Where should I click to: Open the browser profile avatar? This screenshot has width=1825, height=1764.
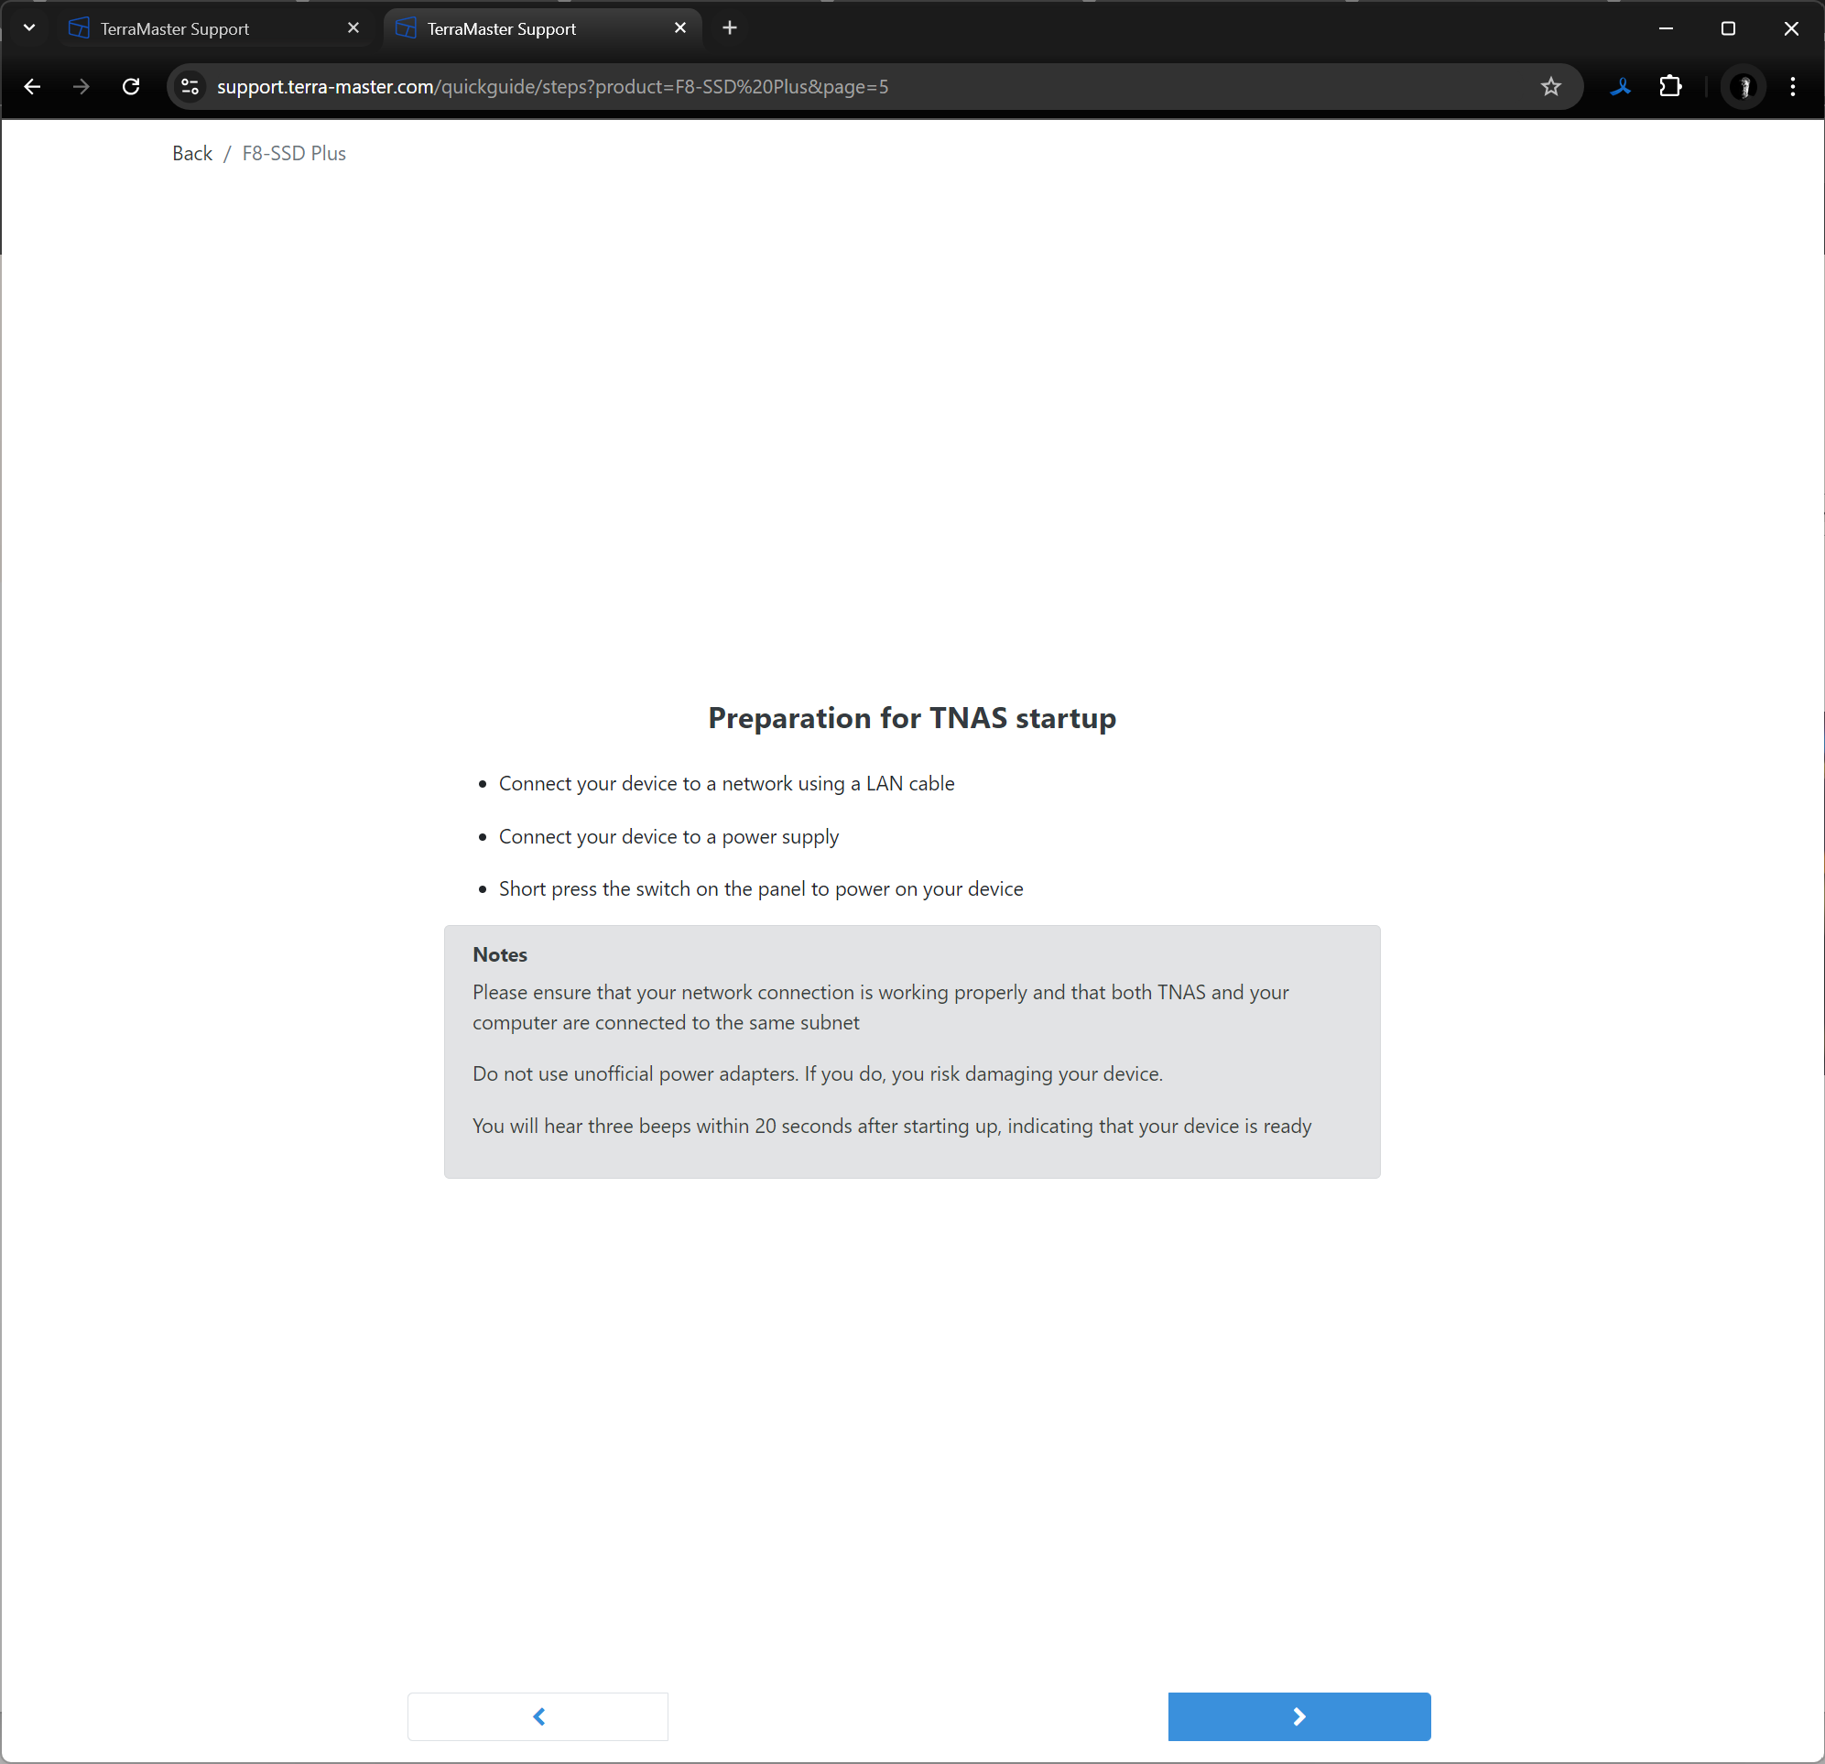click(x=1744, y=87)
